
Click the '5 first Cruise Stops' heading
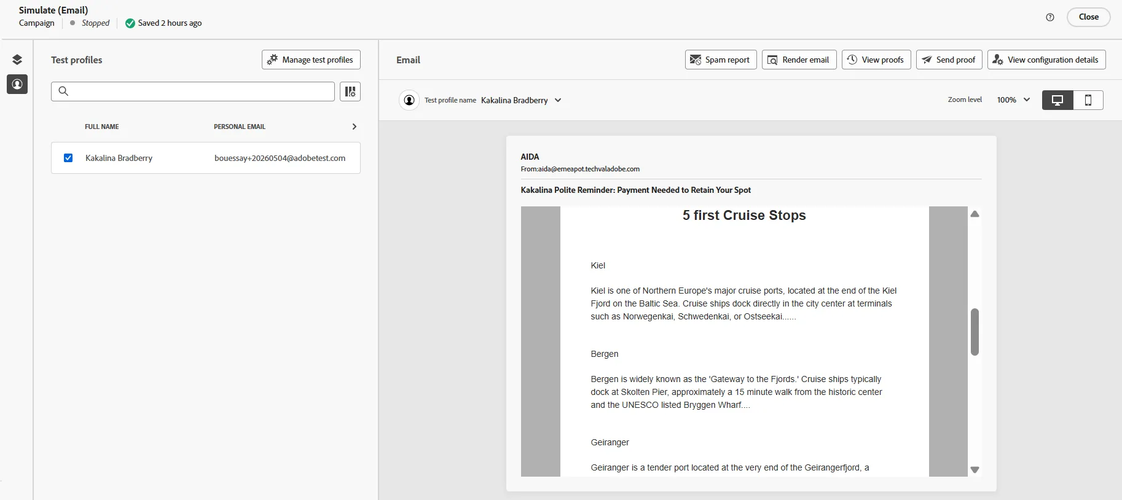pyautogui.click(x=744, y=216)
